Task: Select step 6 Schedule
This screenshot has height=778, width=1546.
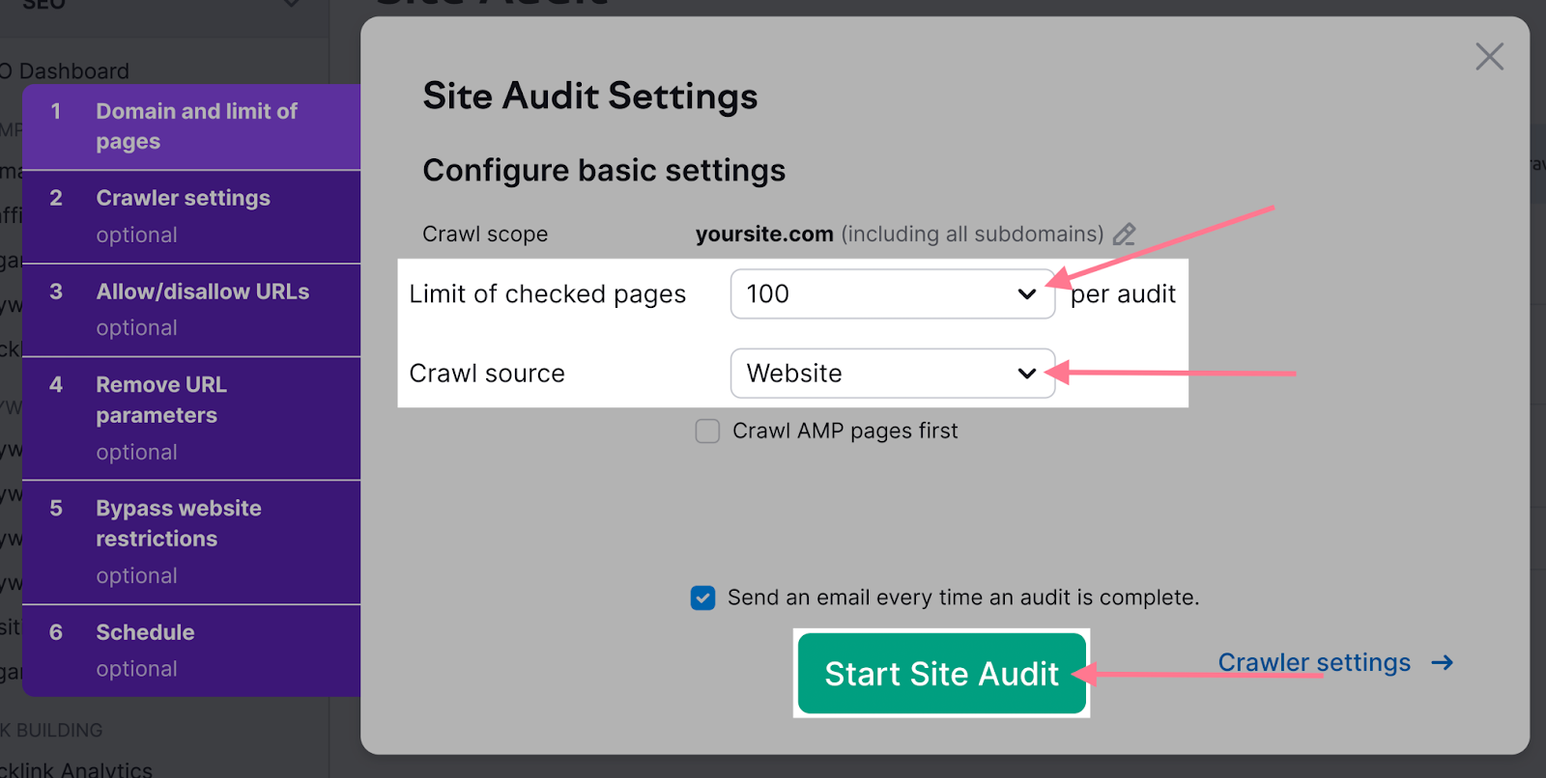Action: (x=191, y=651)
